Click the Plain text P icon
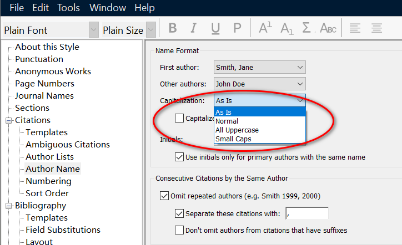This screenshot has width=402, height=245. click(x=237, y=28)
